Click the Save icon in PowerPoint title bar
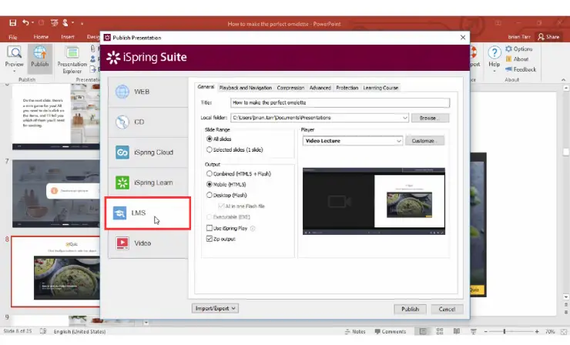The image size is (570, 345). point(13,23)
